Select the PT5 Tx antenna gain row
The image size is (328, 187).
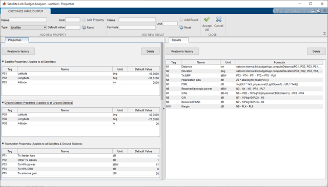[81, 173]
